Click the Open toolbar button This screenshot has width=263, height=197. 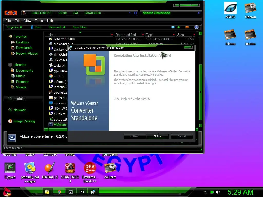pos(36,27)
